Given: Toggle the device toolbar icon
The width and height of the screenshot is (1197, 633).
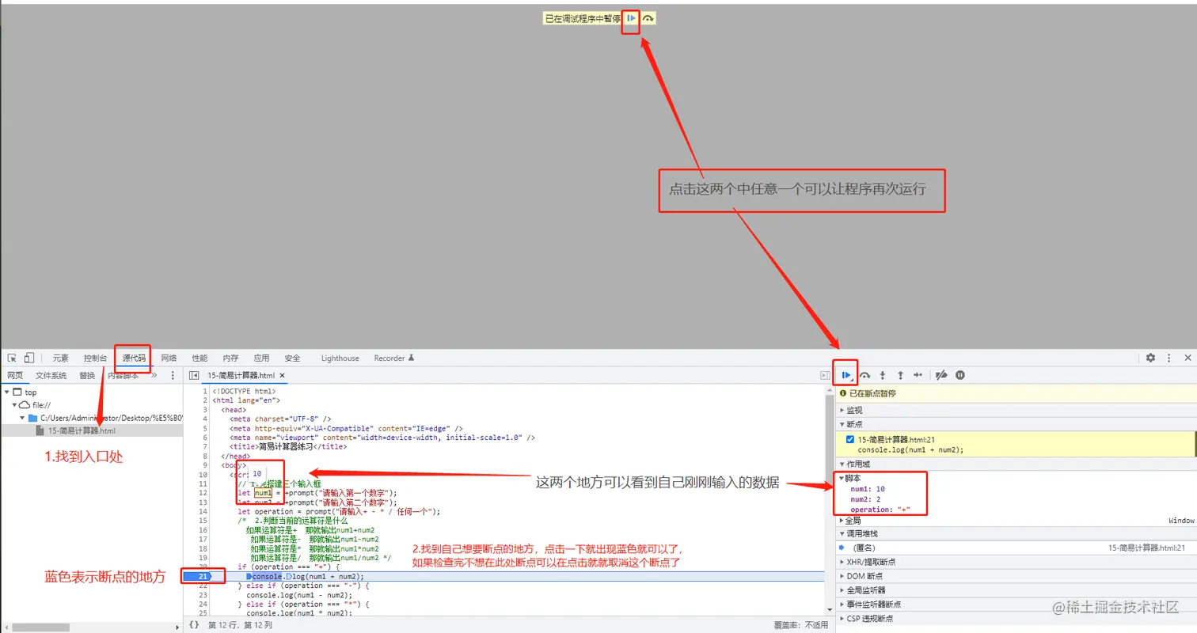Looking at the screenshot, I should coord(28,358).
